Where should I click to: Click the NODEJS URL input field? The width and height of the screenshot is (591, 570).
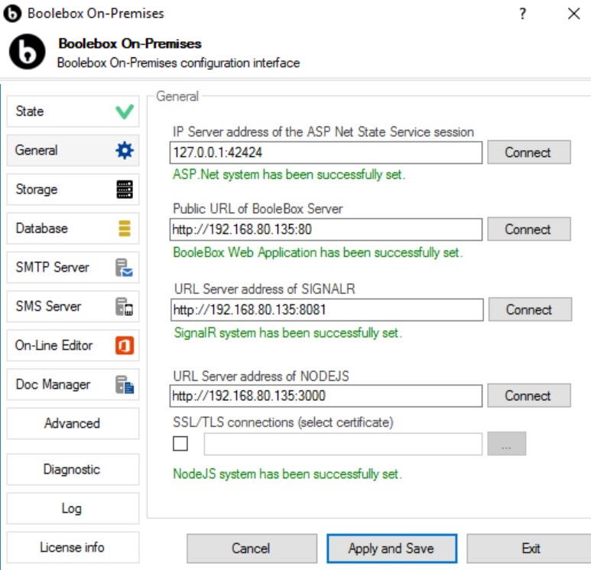(x=326, y=396)
